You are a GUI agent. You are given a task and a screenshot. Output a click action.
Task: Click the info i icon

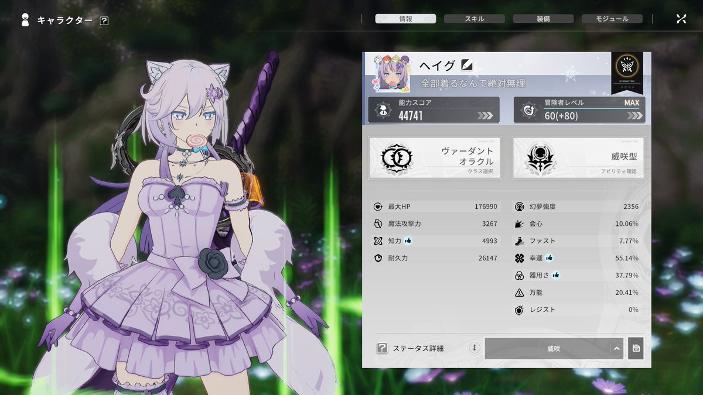(x=474, y=348)
